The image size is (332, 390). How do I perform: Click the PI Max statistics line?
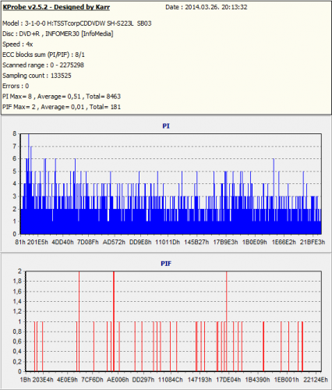pos(62,97)
